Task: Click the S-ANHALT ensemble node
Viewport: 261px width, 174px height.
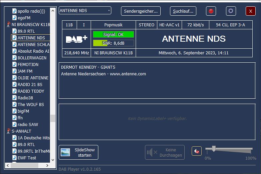Action: pyautogui.click(x=21, y=131)
